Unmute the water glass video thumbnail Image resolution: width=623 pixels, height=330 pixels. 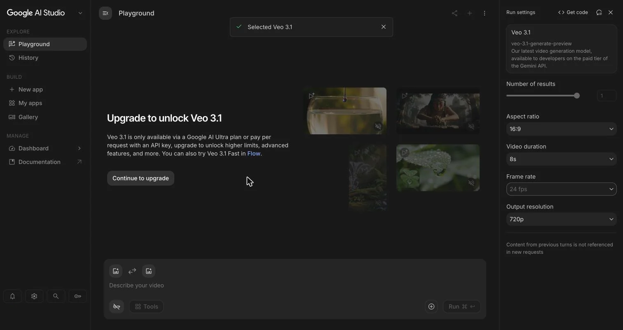tap(378, 126)
